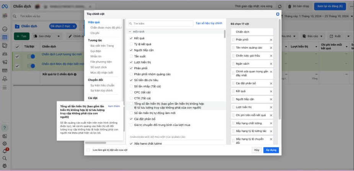Select Nhắn tin category in dialog

[96, 56]
